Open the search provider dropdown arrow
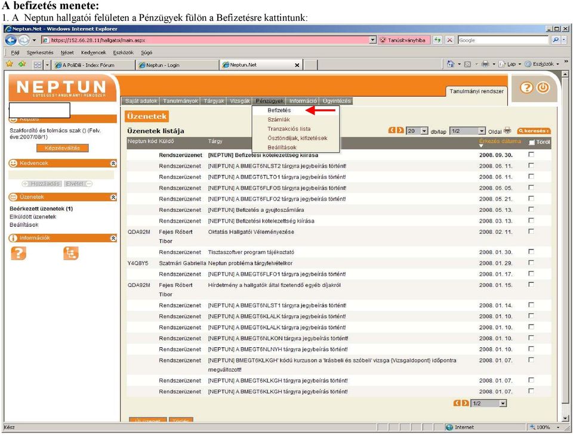 pos(565,40)
